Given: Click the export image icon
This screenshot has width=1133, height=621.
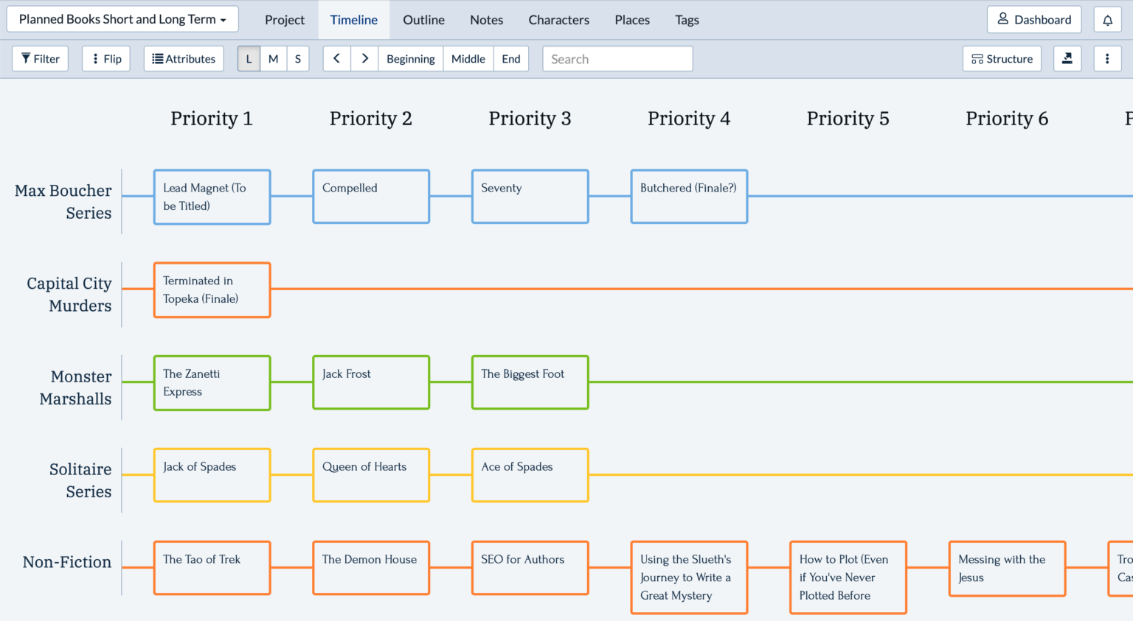Looking at the screenshot, I should tap(1067, 58).
